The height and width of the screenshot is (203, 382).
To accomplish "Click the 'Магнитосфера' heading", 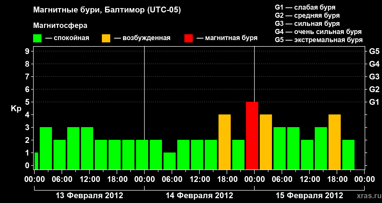I will pyautogui.click(x=60, y=26).
